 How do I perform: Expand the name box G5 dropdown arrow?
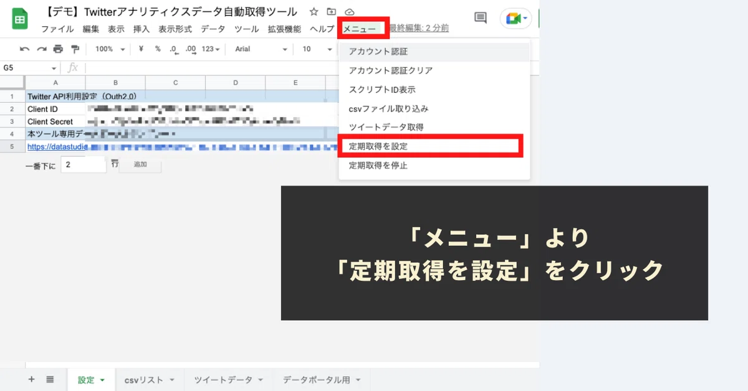point(54,68)
